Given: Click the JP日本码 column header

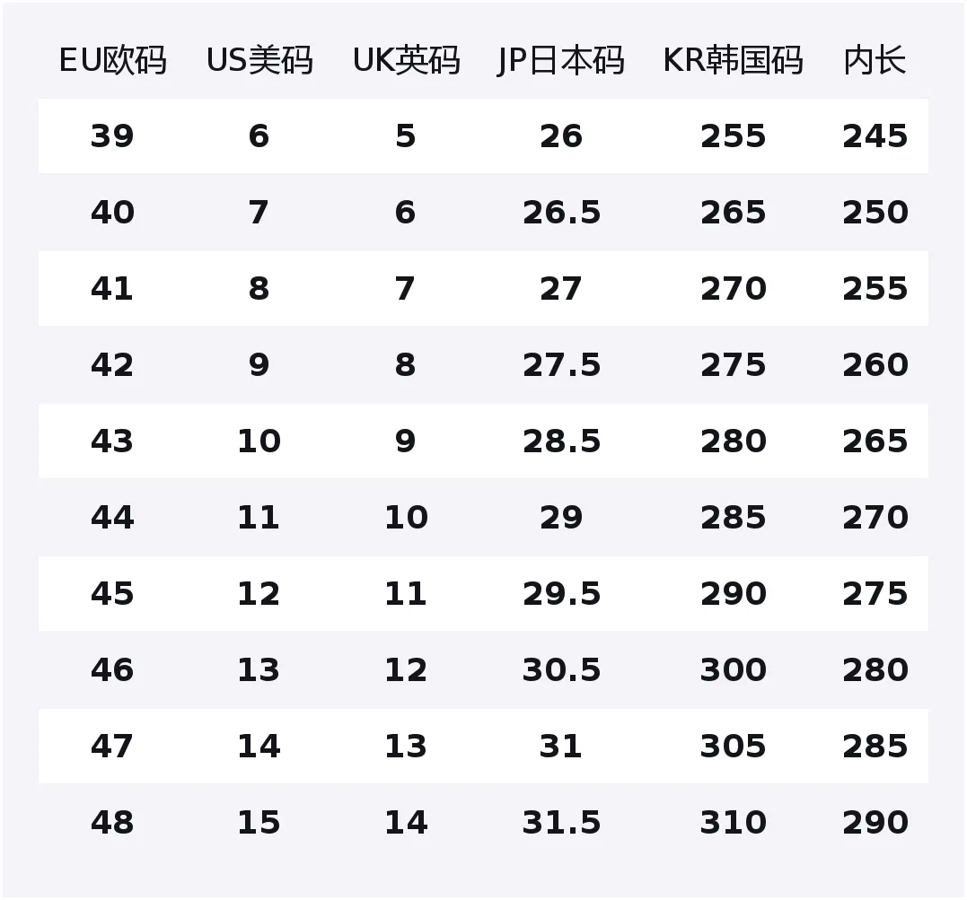Looking at the screenshot, I should 561,60.
